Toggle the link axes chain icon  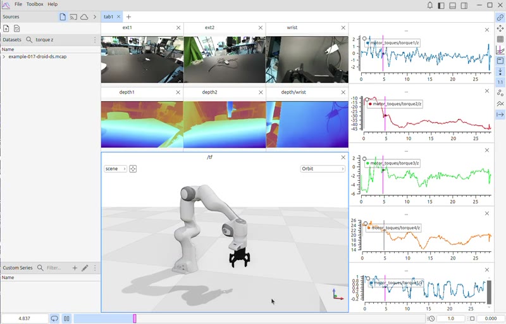(x=500, y=18)
